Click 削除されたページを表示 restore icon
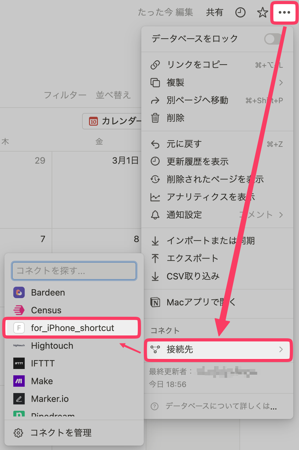This screenshot has width=299, height=450. pyautogui.click(x=155, y=179)
